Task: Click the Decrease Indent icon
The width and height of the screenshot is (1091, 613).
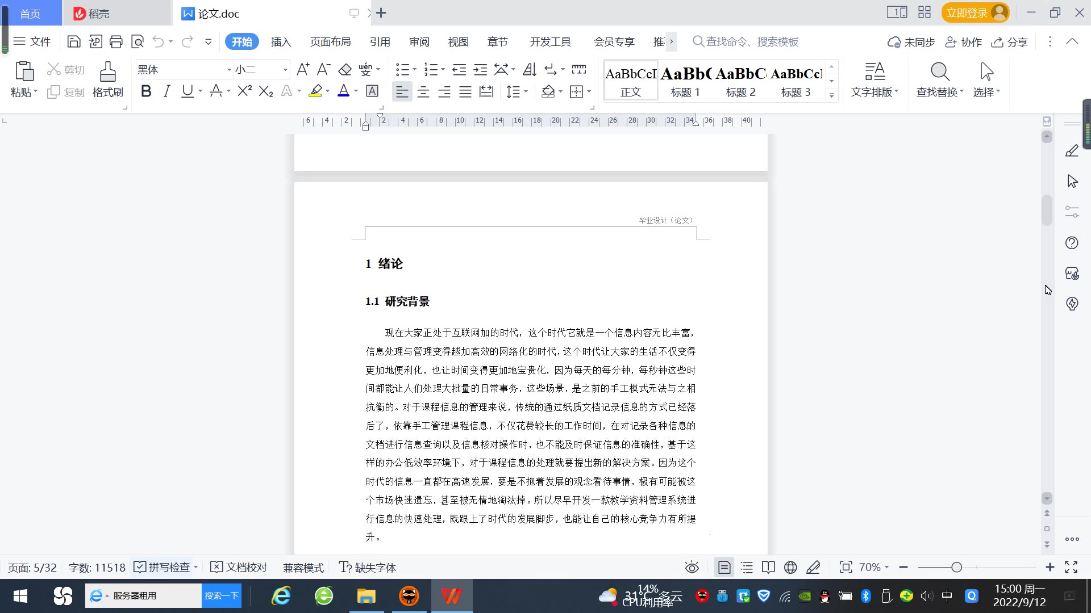Action: click(x=459, y=69)
